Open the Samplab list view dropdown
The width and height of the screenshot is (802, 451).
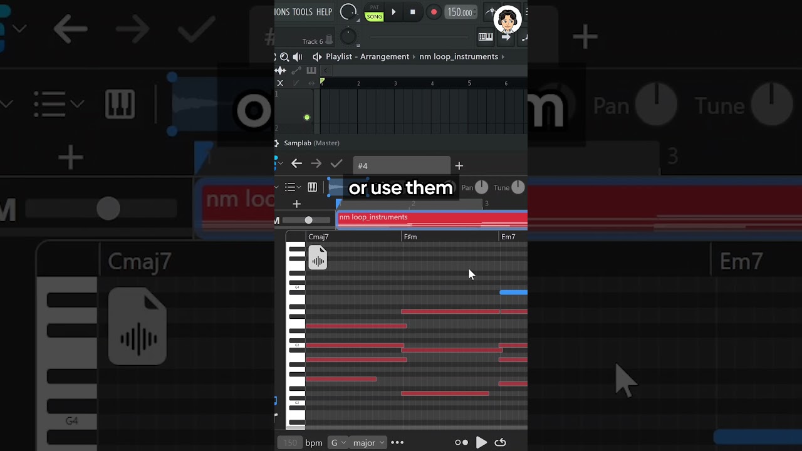pyautogui.click(x=294, y=187)
